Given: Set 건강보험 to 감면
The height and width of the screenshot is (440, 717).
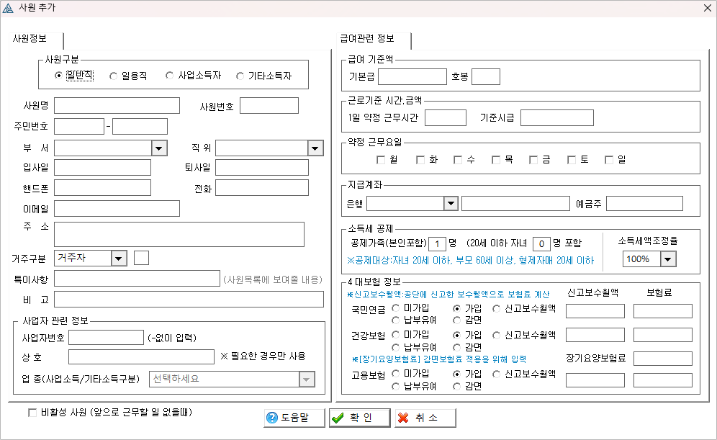Looking at the screenshot, I should tap(456, 347).
